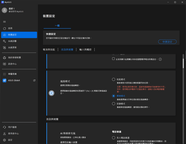Open 我的華碩裝置 menu label

(15, 57)
